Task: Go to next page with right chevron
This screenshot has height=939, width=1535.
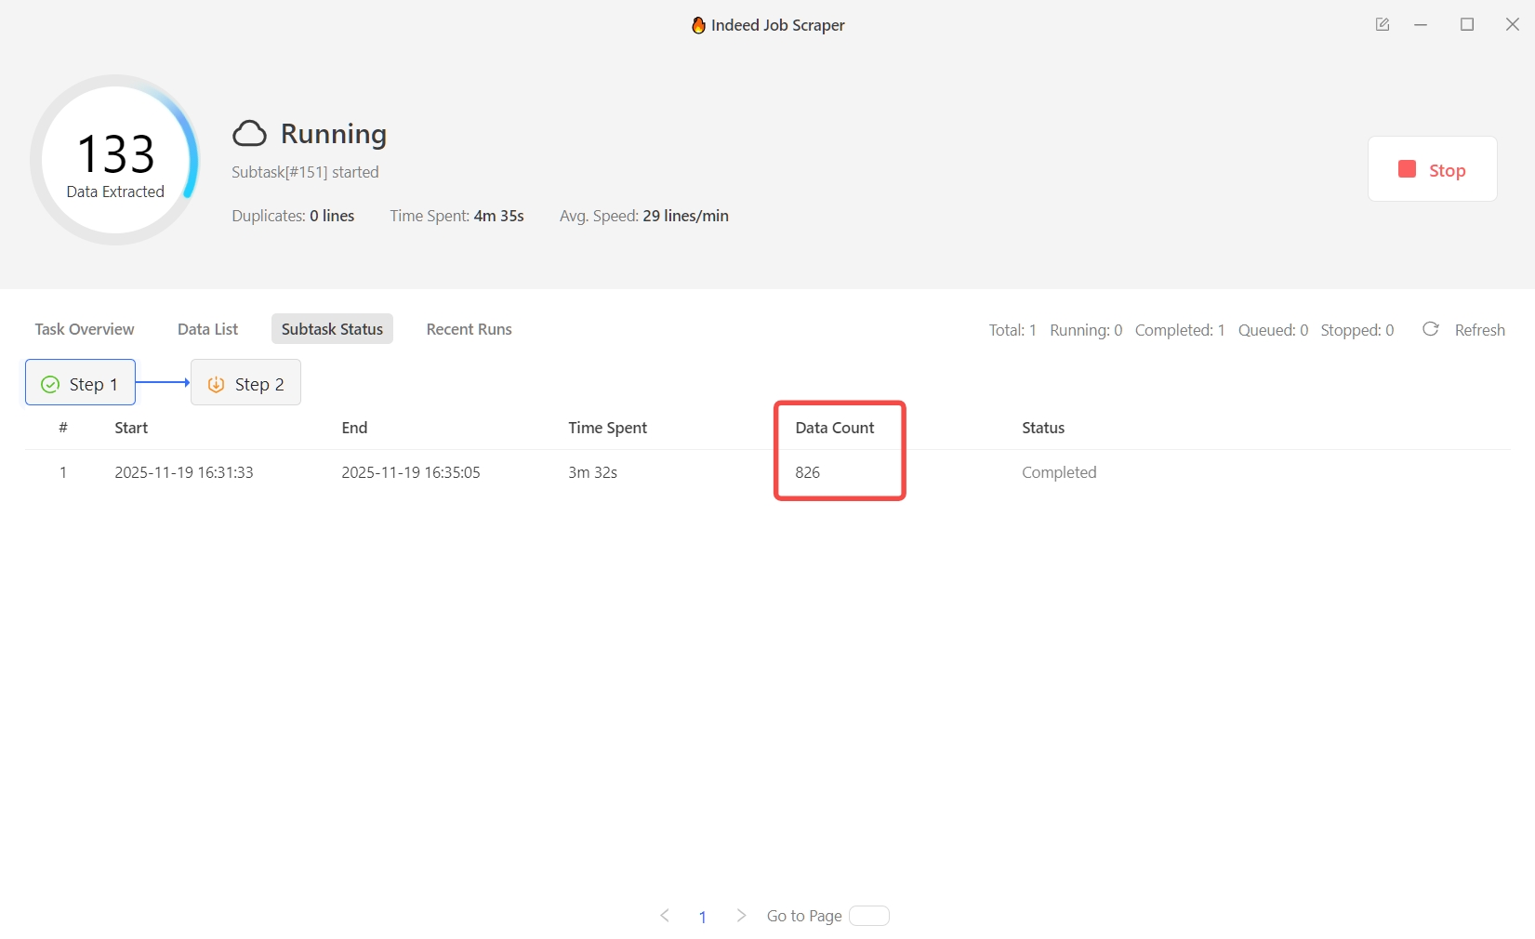Action: (741, 916)
